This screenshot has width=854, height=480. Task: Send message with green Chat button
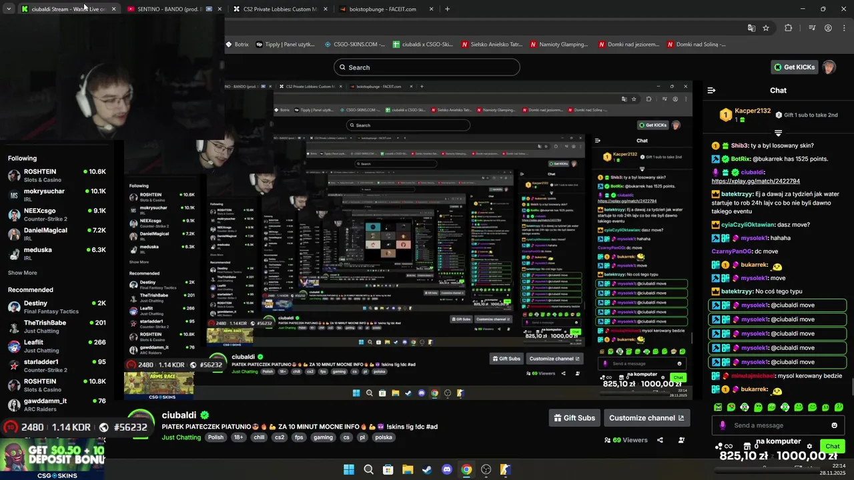[x=833, y=446]
